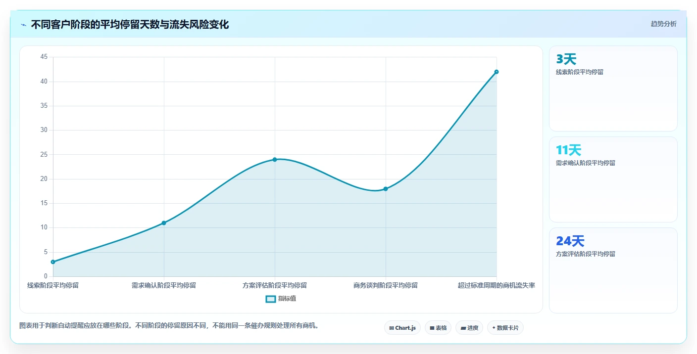Click the x-axis label 方案评估阶段平均停留
The height and width of the screenshot is (354, 697).
[275, 285]
